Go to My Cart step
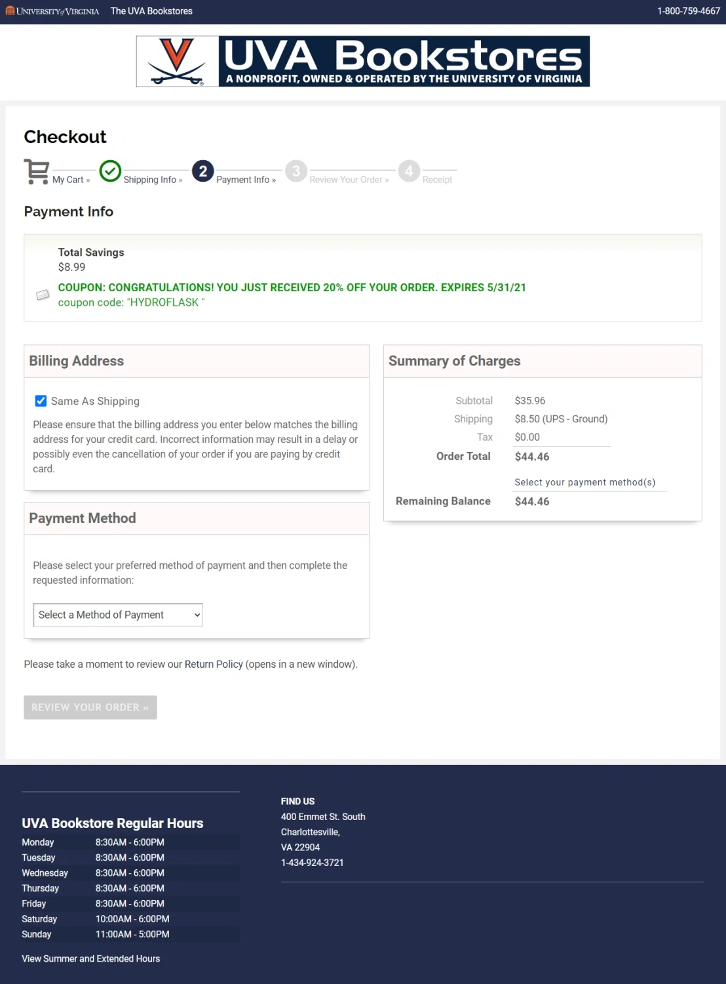The image size is (726, 984). point(71,180)
